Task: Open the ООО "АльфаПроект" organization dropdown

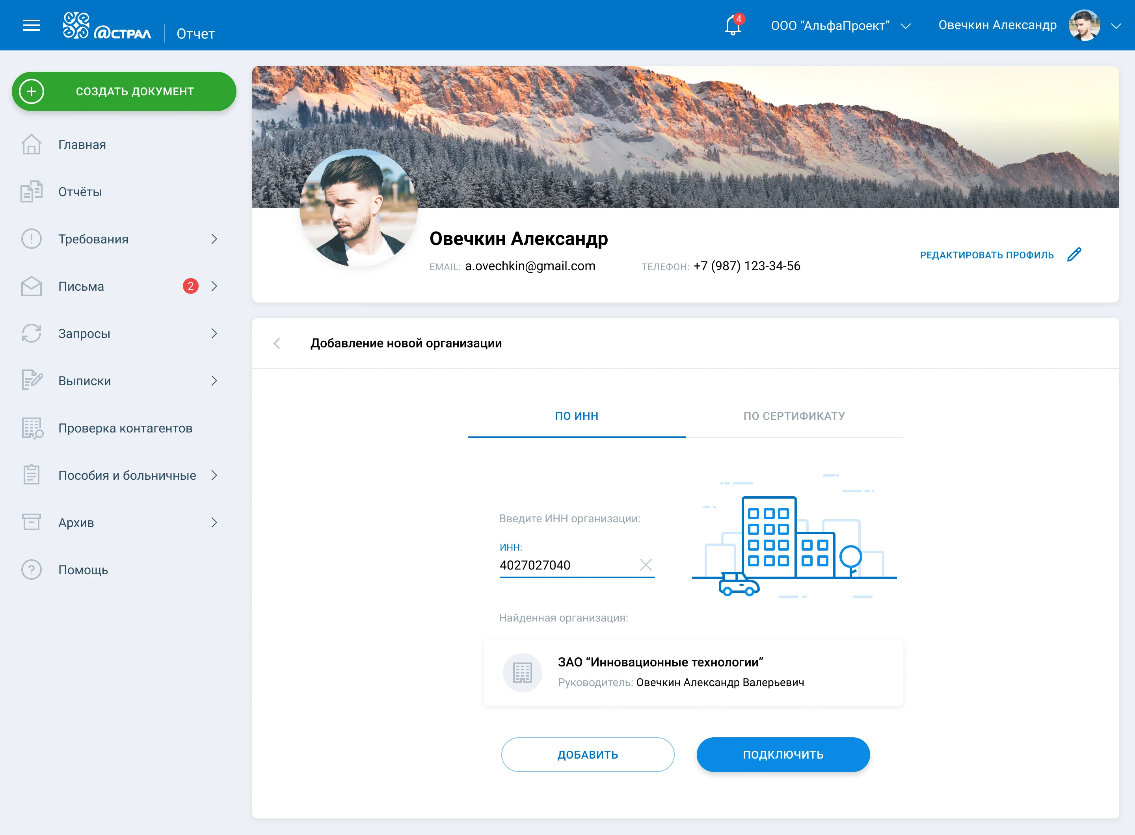Action: [x=841, y=26]
